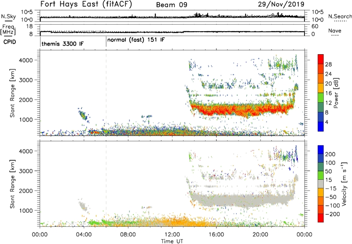
Task: Click the '200' label on Velocity colorbar
Action: pyautogui.click(x=330, y=154)
